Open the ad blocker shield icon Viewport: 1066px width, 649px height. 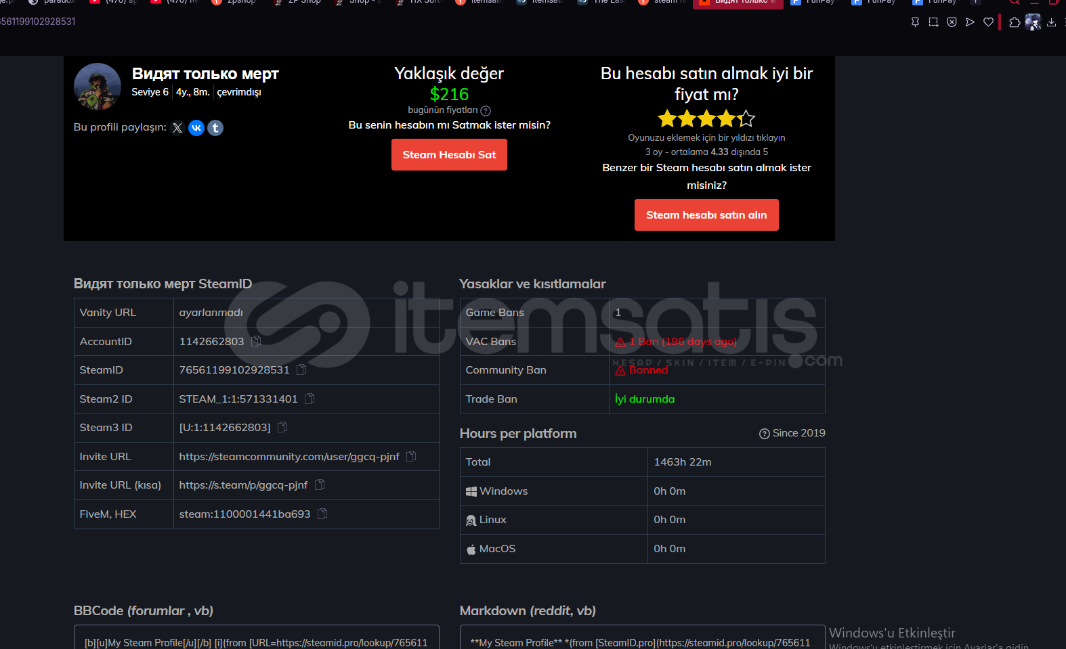pyautogui.click(x=952, y=22)
